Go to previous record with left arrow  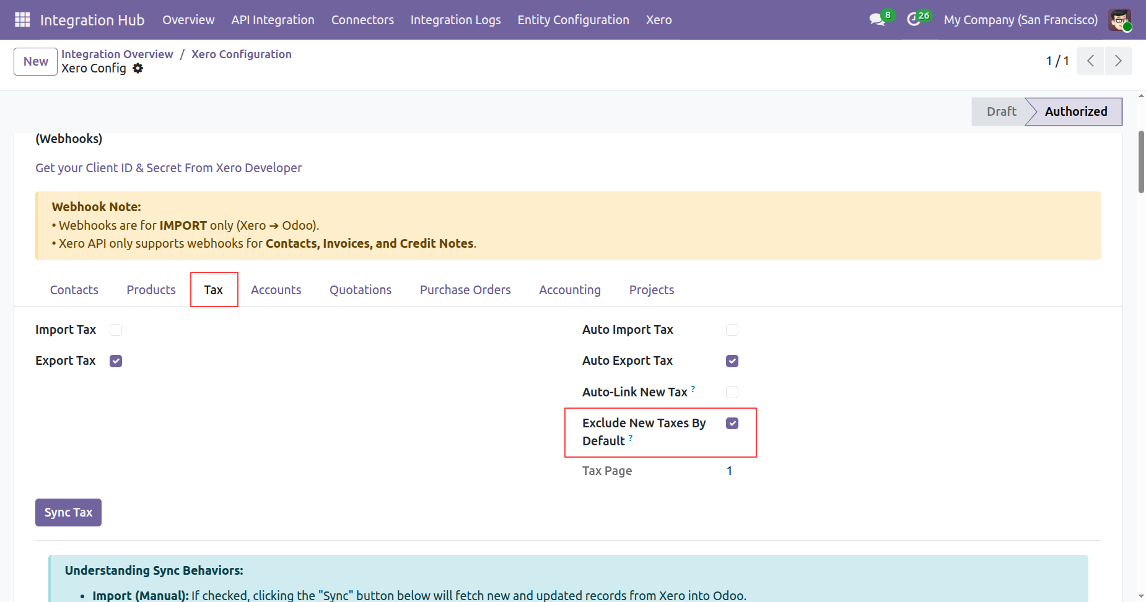1090,61
